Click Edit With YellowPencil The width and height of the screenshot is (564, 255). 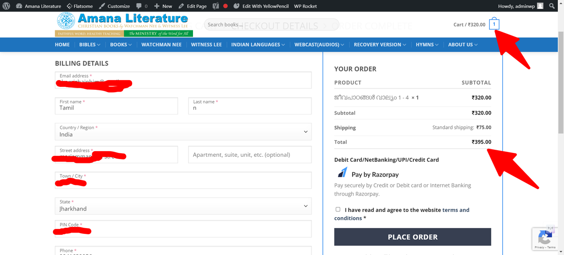[260, 6]
